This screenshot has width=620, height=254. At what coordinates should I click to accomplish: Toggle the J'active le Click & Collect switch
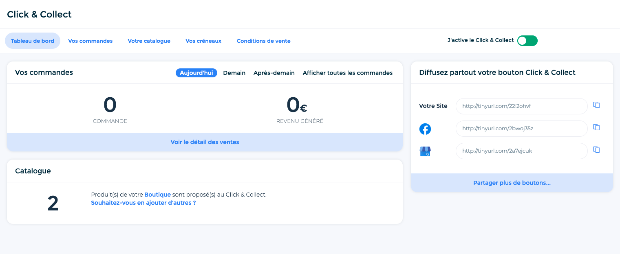[527, 41]
